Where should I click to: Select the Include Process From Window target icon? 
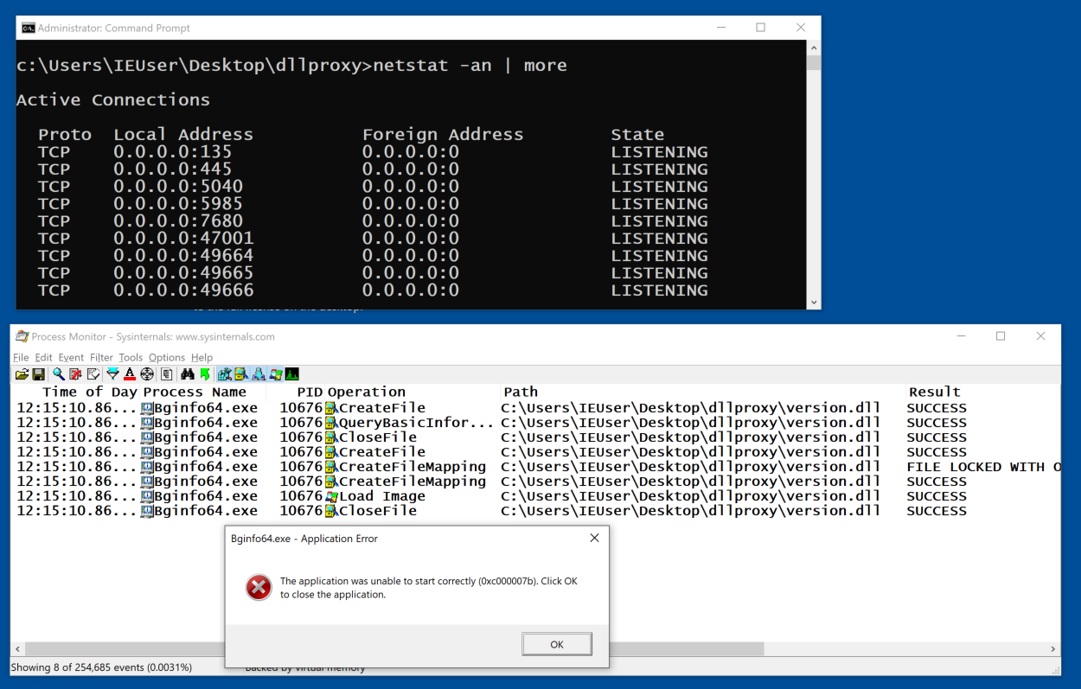coord(147,374)
